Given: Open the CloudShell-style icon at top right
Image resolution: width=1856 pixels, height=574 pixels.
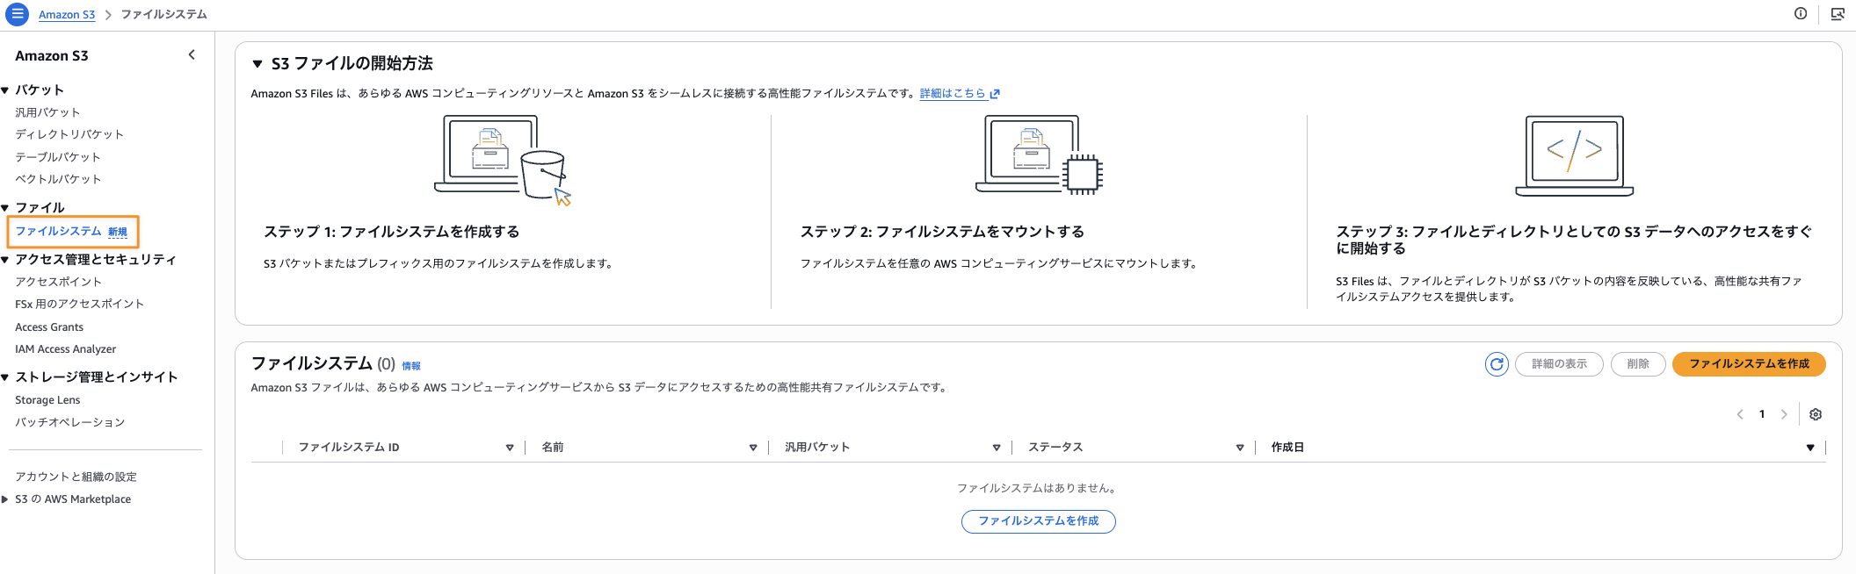Looking at the screenshot, I should pos(1838,14).
